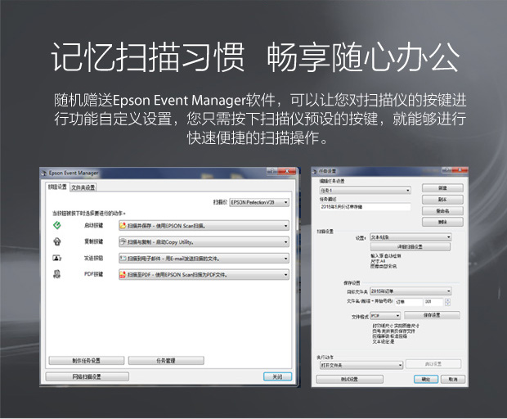Click the task settings window title bar icon
Screen dimensions: 507x419
click(315, 171)
